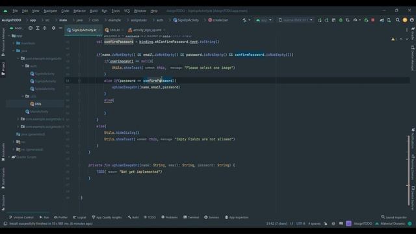Click the inspection warning triangle icon
The image size is (416, 234).
pos(393,39)
